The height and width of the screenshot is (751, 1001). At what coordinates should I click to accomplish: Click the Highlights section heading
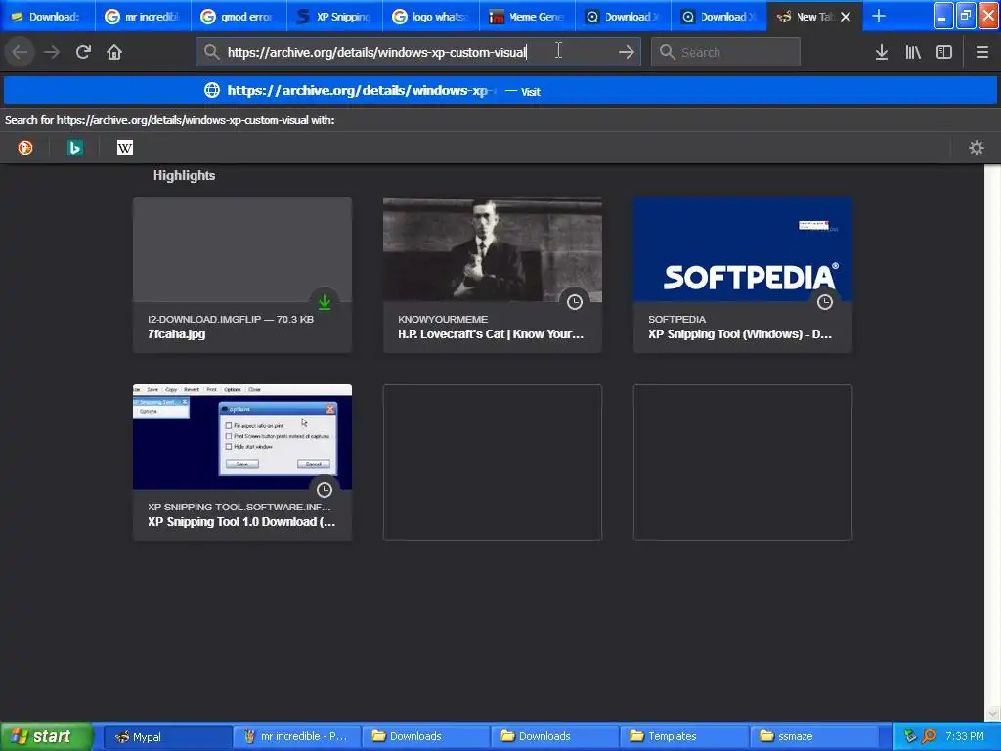[184, 175]
